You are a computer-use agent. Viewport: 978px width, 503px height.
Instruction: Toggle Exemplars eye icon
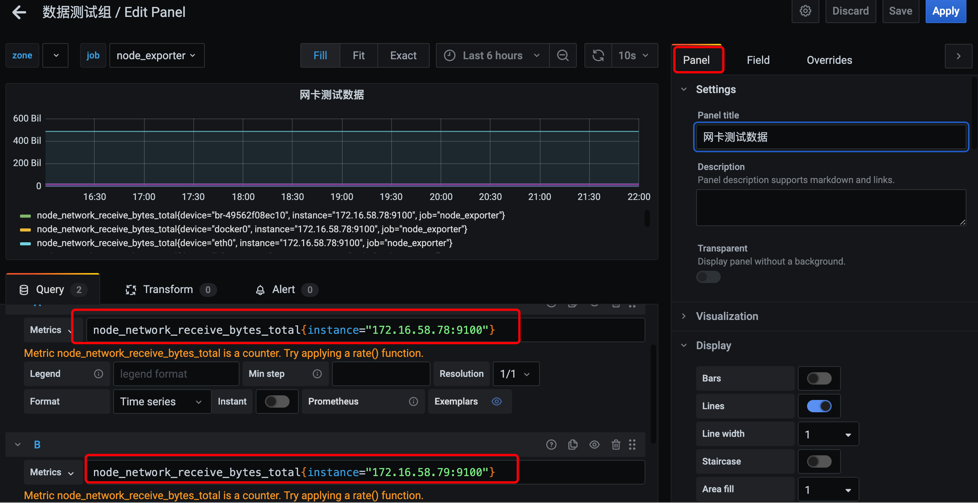click(x=497, y=401)
